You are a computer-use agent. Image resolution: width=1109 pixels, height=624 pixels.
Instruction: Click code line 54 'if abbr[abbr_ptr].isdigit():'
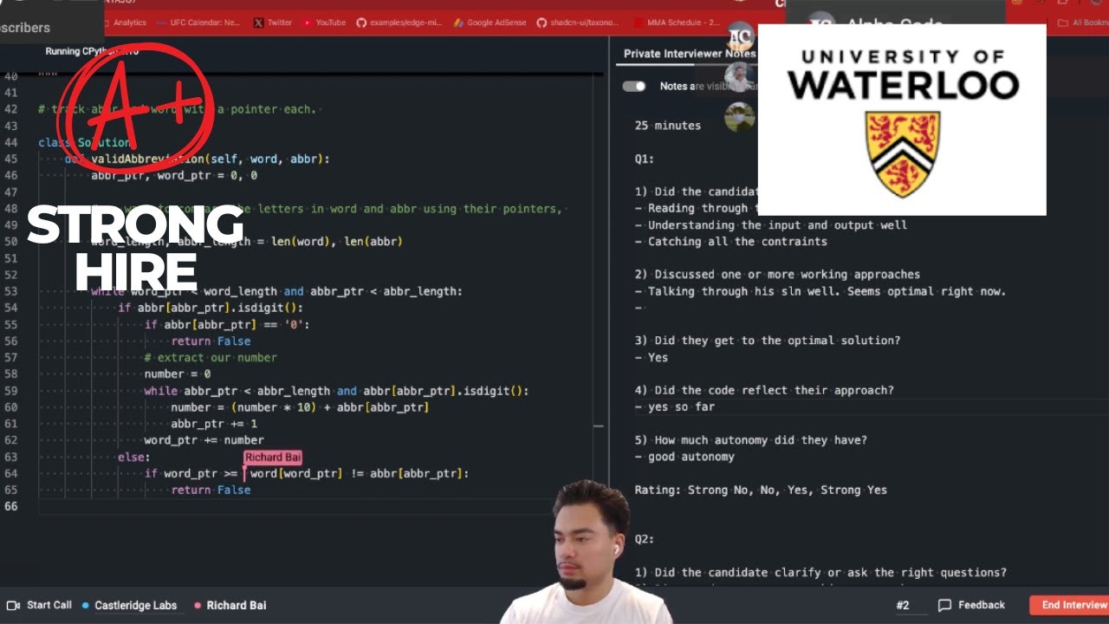[211, 308]
